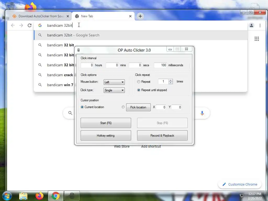Click the milliseconds field showing 100
The height and width of the screenshot is (201, 268).
point(160,65)
